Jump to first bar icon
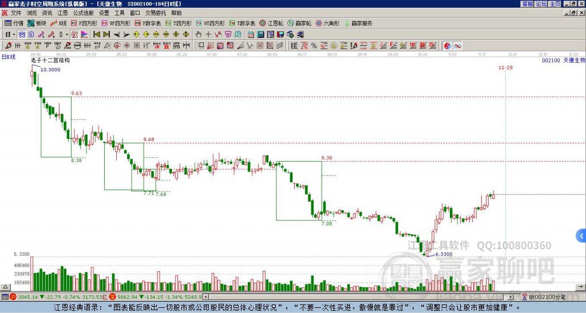This screenshot has width=586, height=313. [x=96, y=34]
